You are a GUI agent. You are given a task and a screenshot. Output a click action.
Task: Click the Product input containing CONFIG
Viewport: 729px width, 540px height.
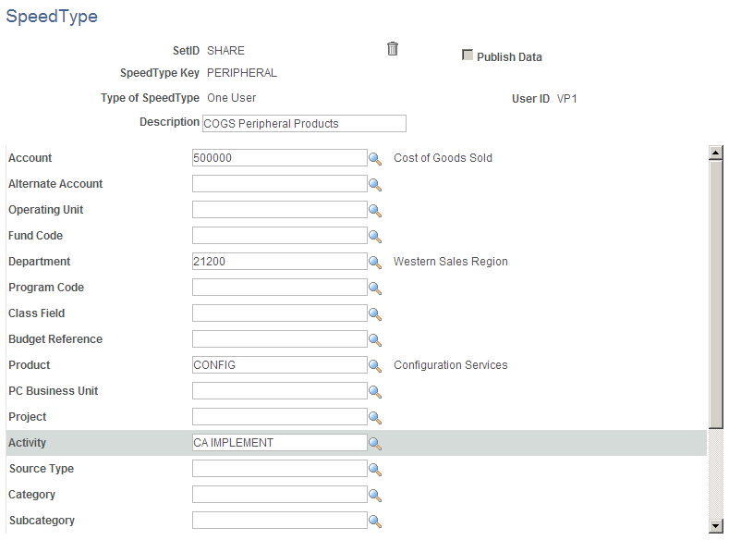pos(279,364)
